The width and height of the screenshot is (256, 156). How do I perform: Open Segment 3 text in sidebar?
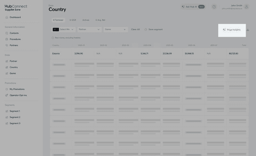pyautogui.click(x=15, y=123)
